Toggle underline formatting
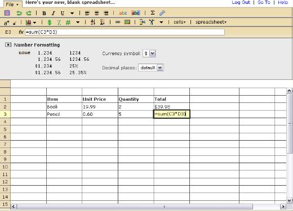This screenshot has height=211, width=293. [63, 13]
